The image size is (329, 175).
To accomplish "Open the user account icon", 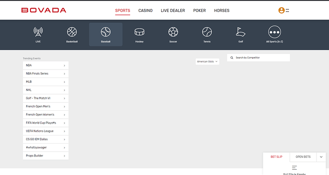I will (281, 10).
